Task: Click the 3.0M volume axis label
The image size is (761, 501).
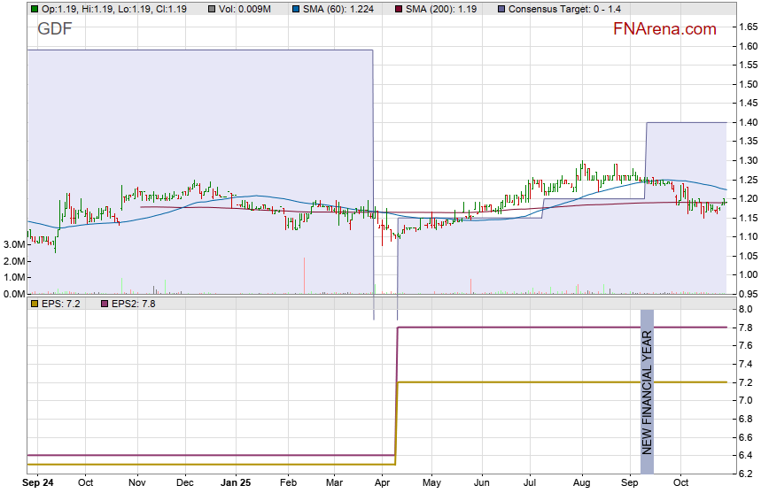Action: tap(12, 243)
